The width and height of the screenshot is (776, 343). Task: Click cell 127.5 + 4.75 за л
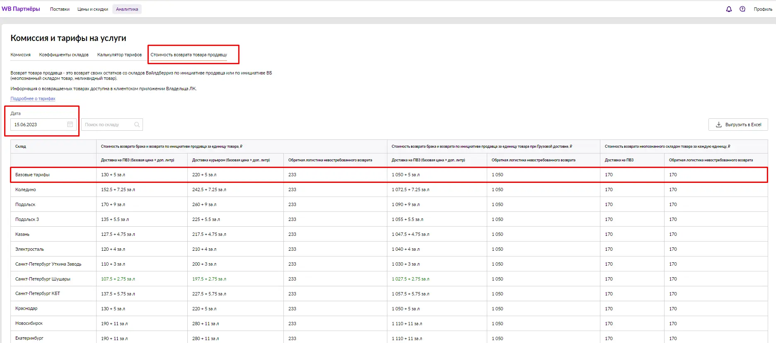118,234
